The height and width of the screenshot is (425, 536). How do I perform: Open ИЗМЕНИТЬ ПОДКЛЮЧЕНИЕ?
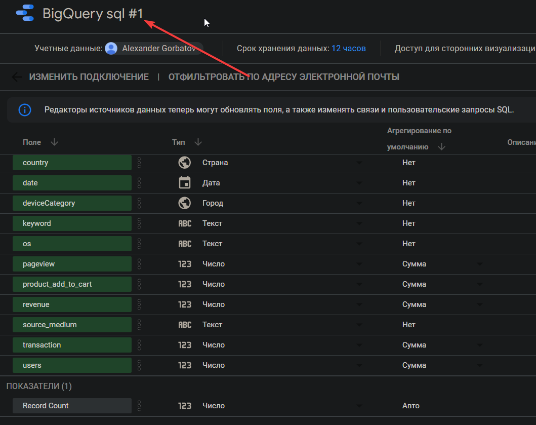89,77
